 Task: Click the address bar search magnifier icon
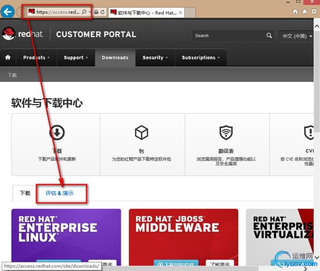84,12
